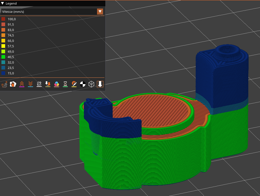This screenshot has width=260, height=196.
Task: Toggle shells visibility (wireframe cube icon)
Action: [x=91, y=84]
